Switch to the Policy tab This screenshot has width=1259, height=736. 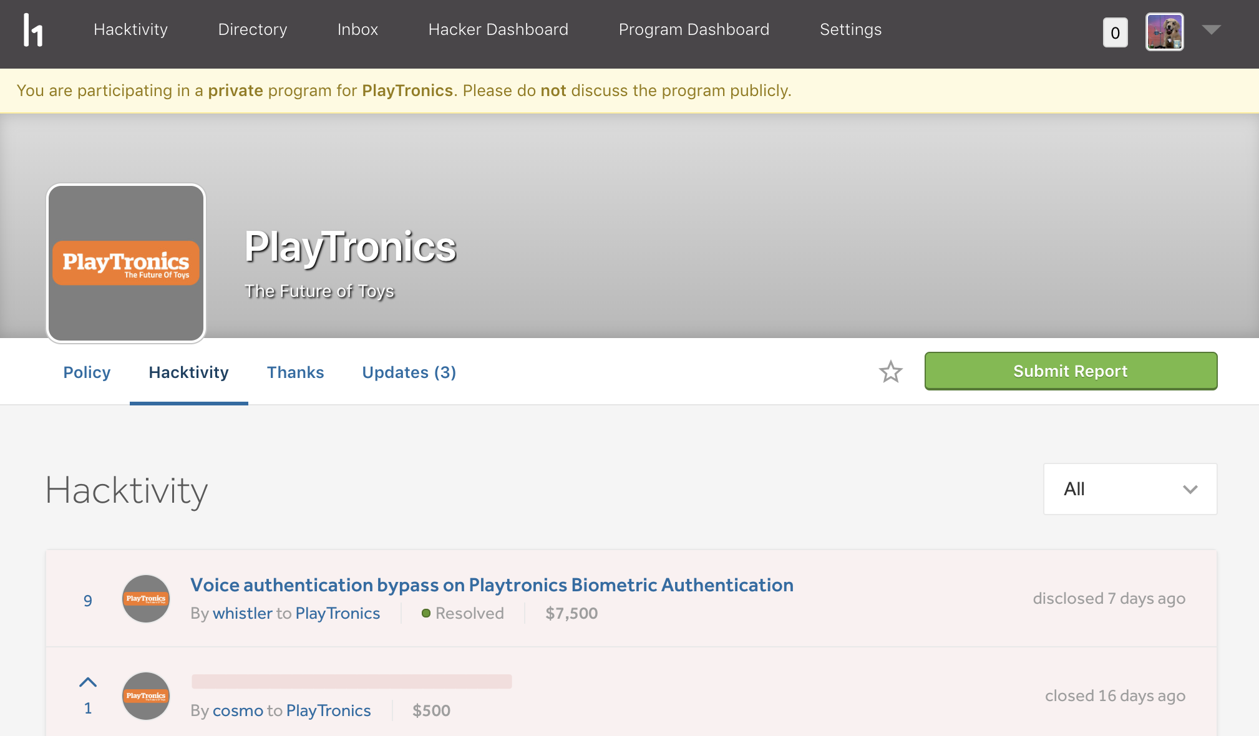point(87,372)
